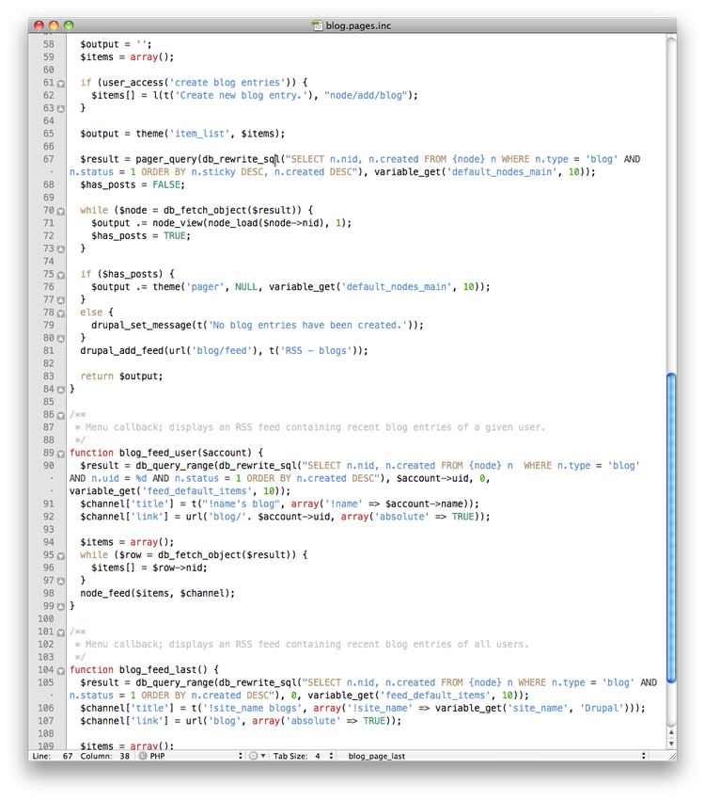Click 'return $output;' on line 83

coord(122,376)
